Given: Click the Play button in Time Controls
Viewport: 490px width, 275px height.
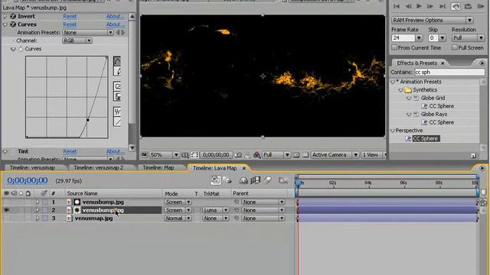Looking at the screenshot, I should [x=419, y=6].
